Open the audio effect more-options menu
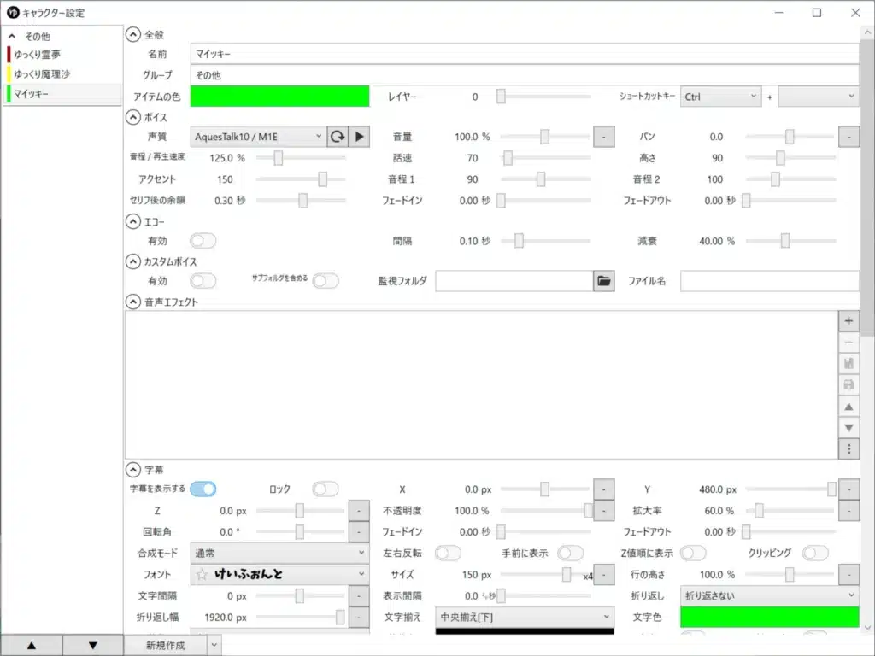The width and height of the screenshot is (875, 656). coord(849,449)
